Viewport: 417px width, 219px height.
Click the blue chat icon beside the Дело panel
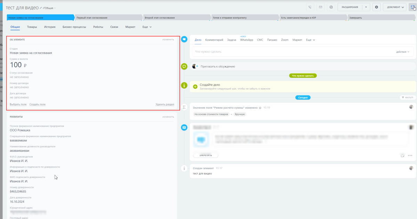coord(184,40)
